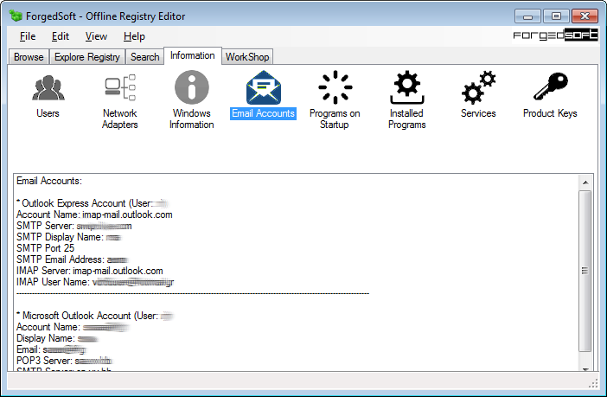
Task: Click 'IMAP Server: imap-mail.outlook.com' line
Action: [90, 271]
